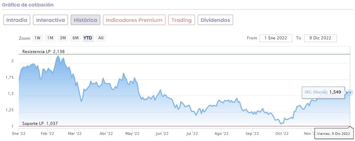Viewport: 355px width, 141px height.
Task: Show All historical data
Action: coord(101,38)
